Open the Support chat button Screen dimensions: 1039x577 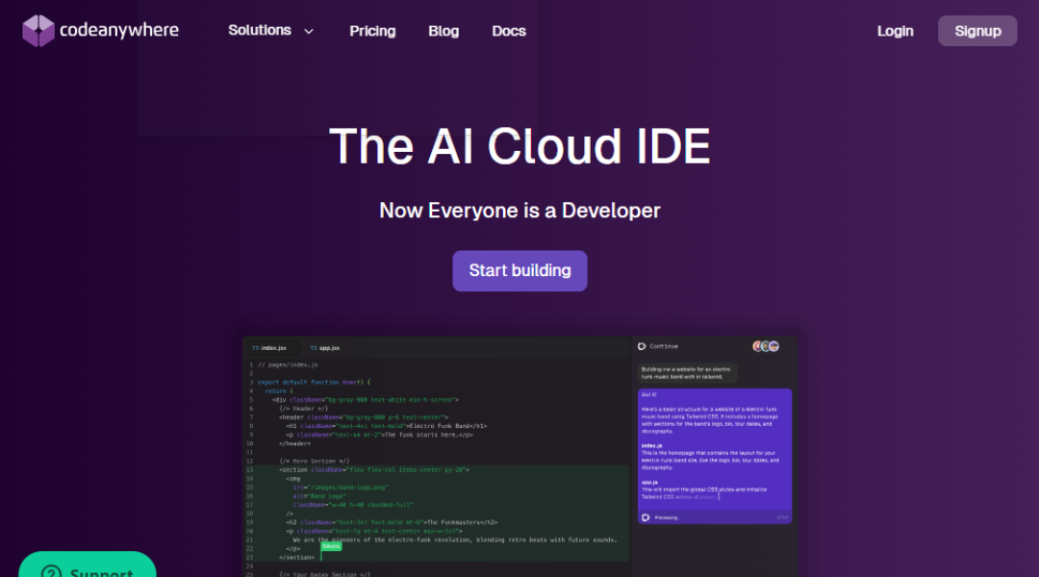pos(88,566)
